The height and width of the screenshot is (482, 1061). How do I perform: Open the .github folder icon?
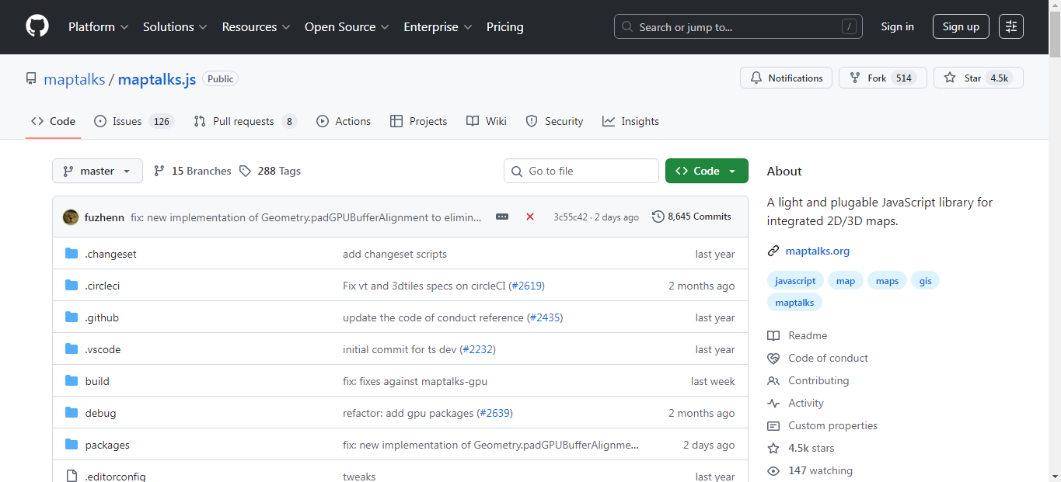click(72, 317)
